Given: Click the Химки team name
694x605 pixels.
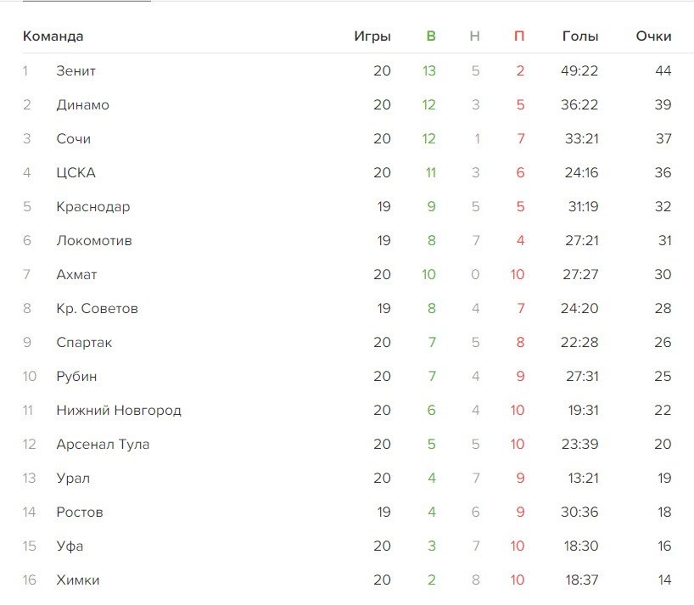Looking at the screenshot, I should click(78, 580).
